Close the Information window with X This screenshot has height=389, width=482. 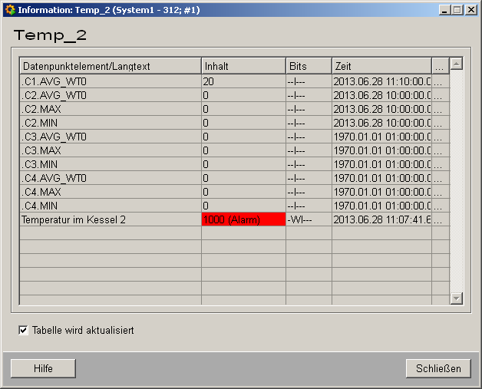point(471,10)
